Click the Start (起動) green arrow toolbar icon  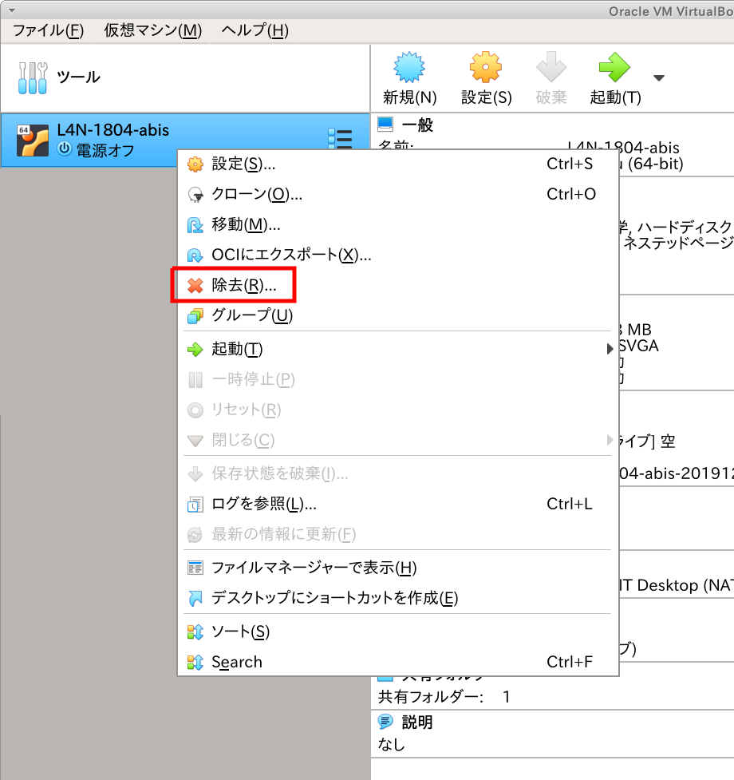(614, 70)
